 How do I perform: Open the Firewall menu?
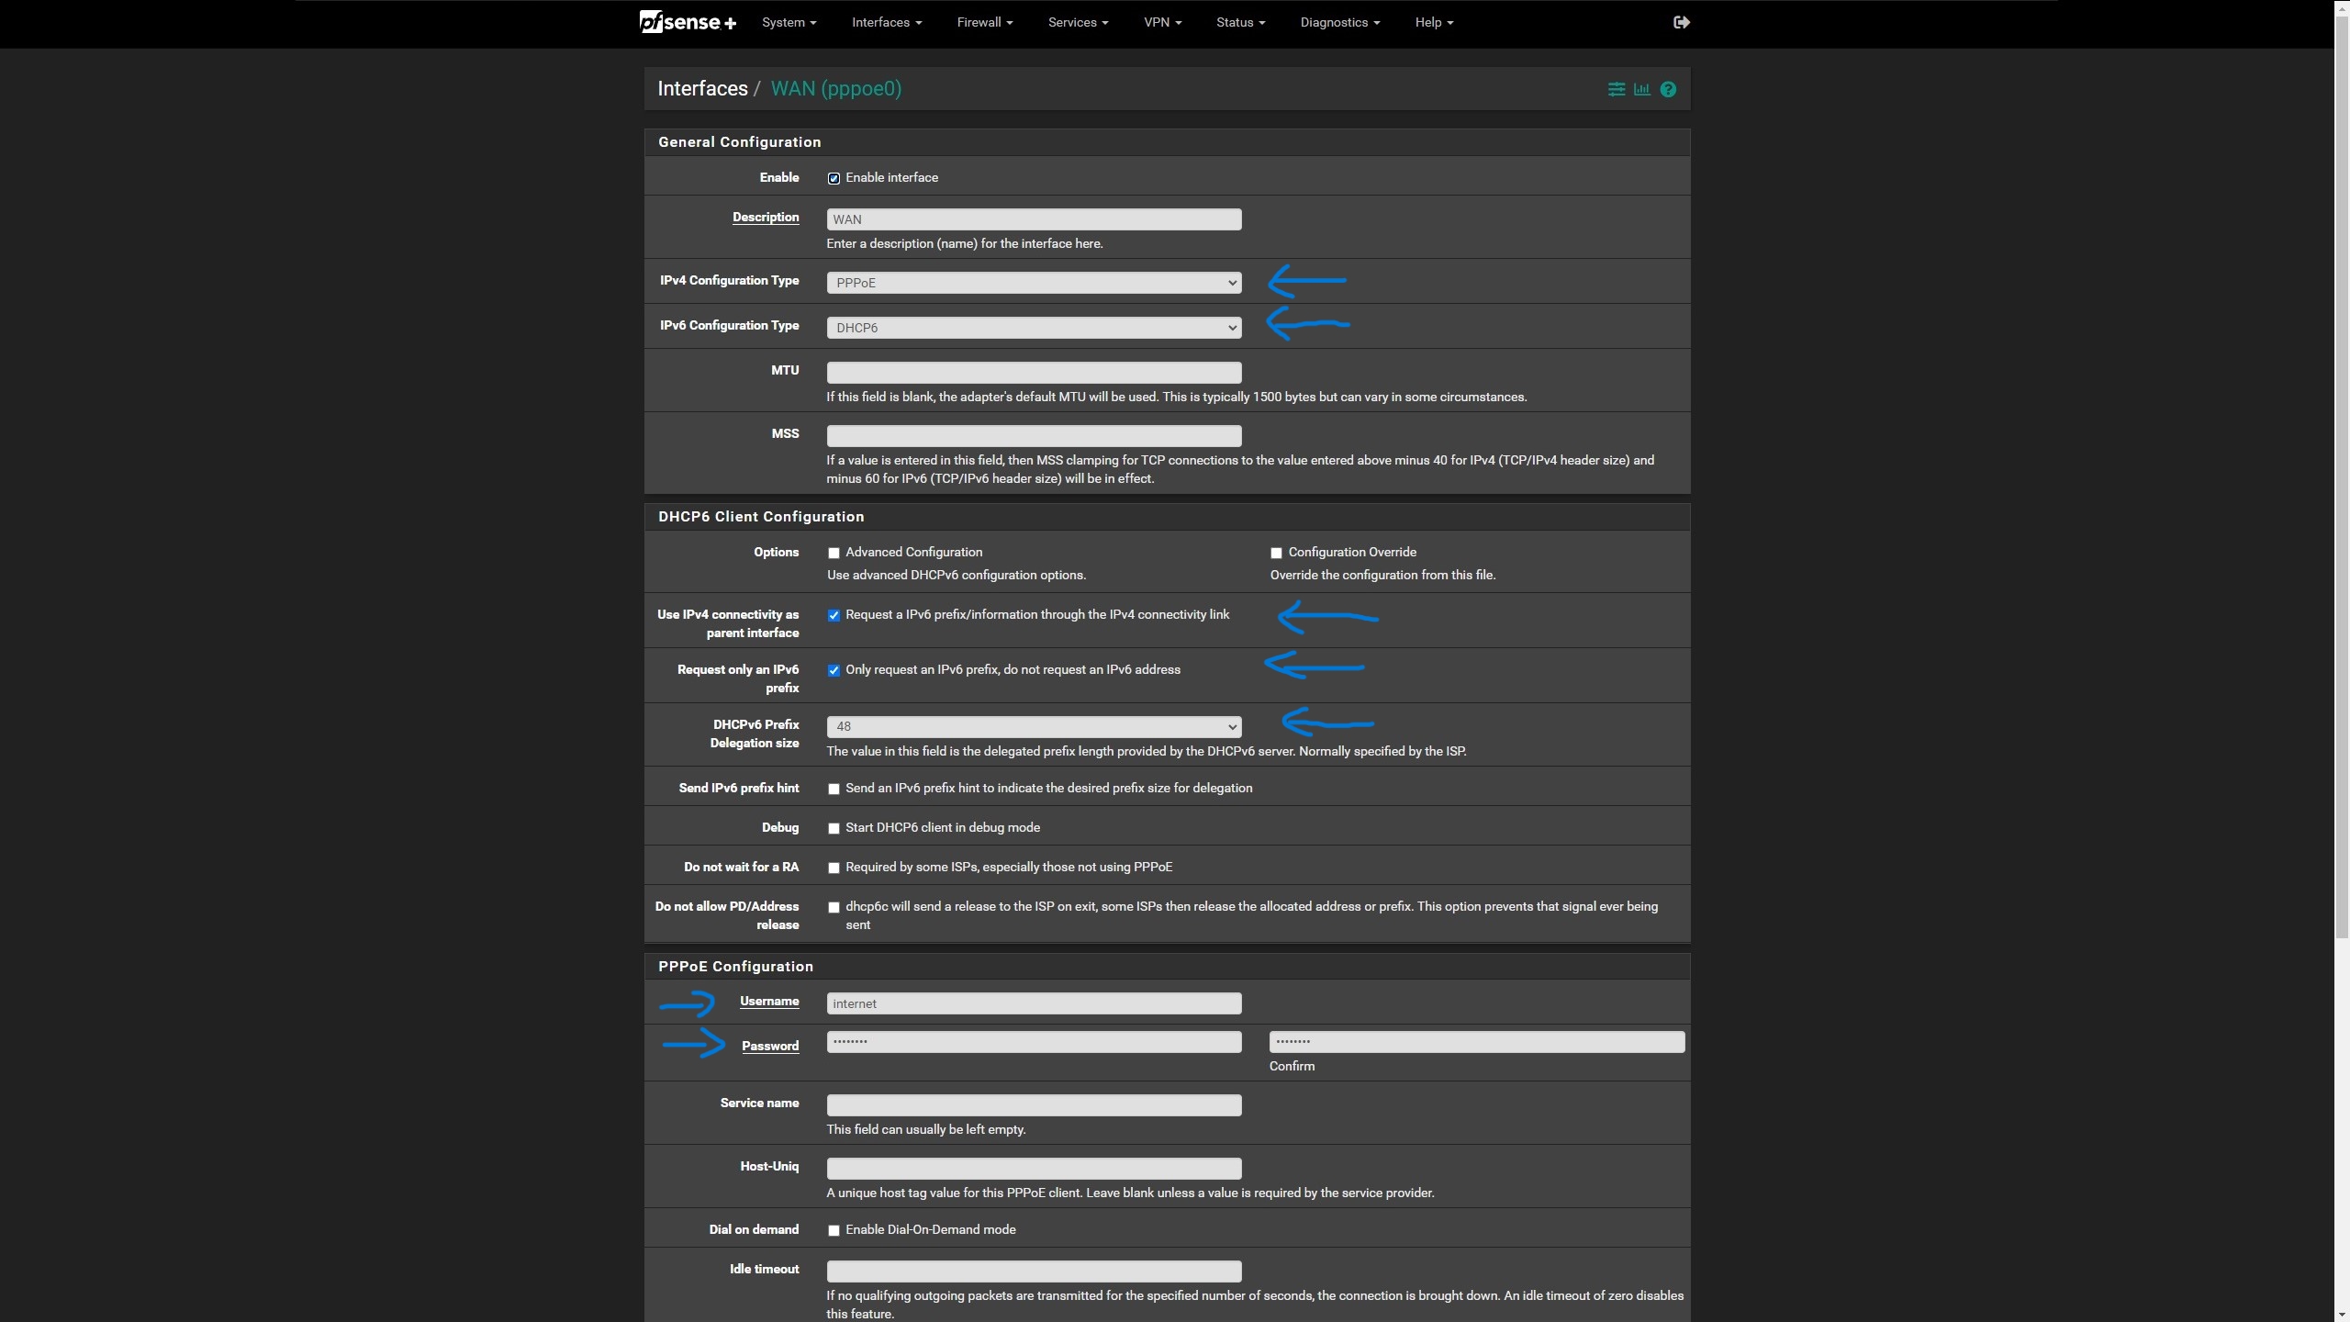[984, 22]
